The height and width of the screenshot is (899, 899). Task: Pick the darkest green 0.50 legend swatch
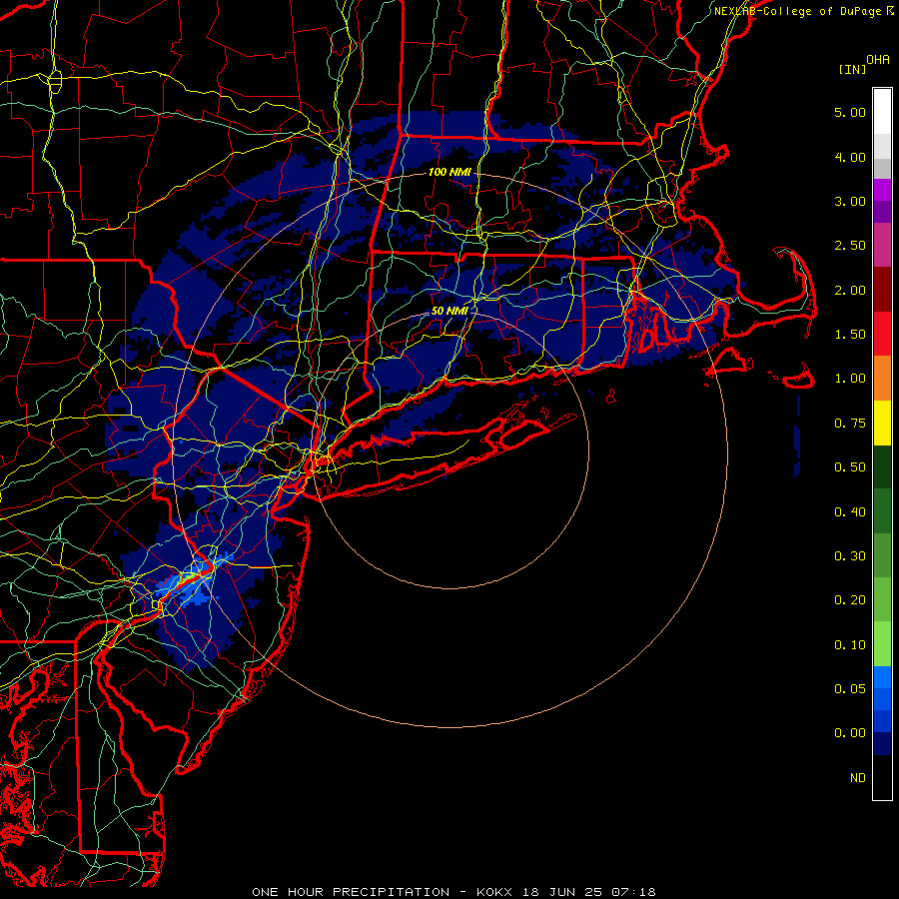click(x=882, y=466)
